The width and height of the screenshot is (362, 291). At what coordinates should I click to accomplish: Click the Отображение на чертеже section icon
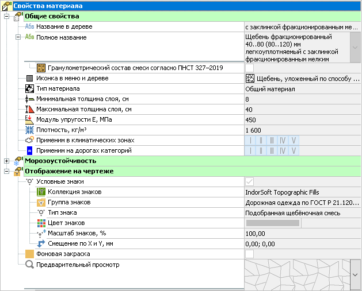(18, 171)
